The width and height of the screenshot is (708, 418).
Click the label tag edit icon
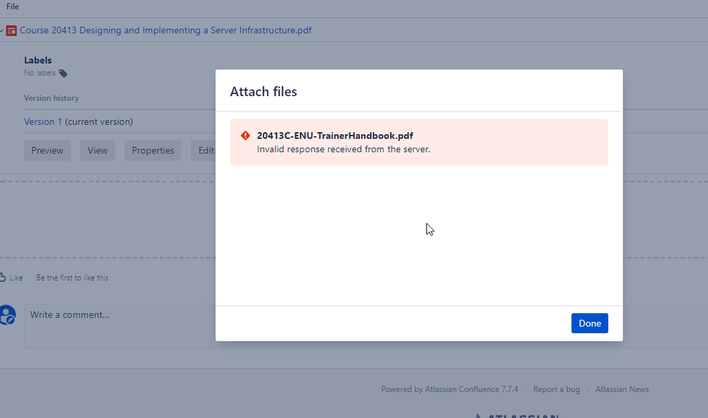[63, 74]
